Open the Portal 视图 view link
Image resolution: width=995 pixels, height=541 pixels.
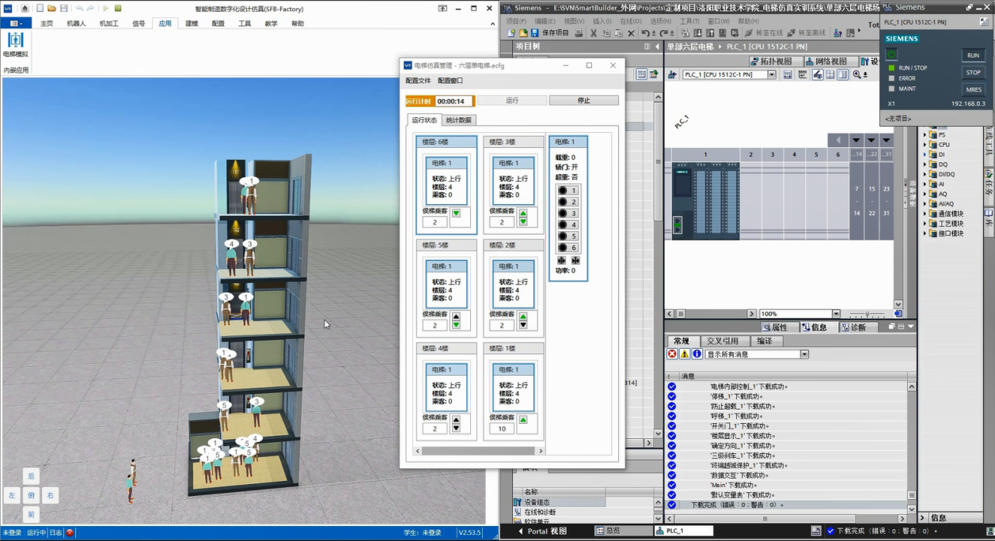[x=542, y=531]
